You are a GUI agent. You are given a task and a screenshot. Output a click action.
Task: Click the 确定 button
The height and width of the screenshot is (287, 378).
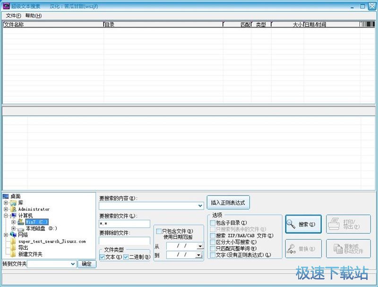(x=87, y=264)
